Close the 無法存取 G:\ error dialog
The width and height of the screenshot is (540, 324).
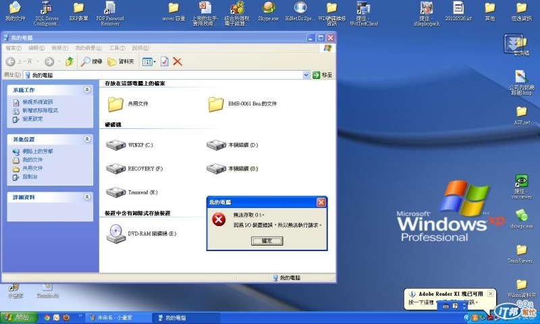click(321, 202)
